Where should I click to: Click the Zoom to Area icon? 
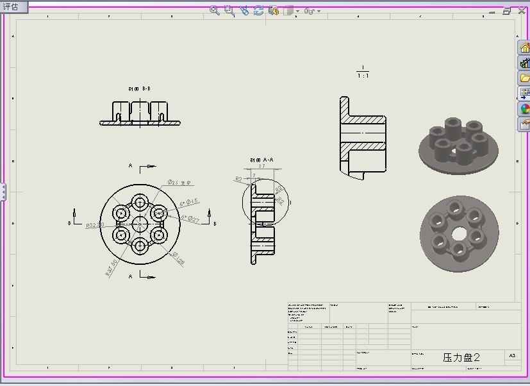coord(229,10)
